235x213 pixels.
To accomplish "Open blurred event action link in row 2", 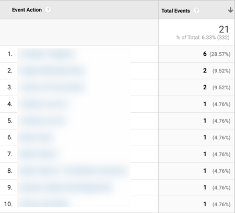I will coord(53,70).
